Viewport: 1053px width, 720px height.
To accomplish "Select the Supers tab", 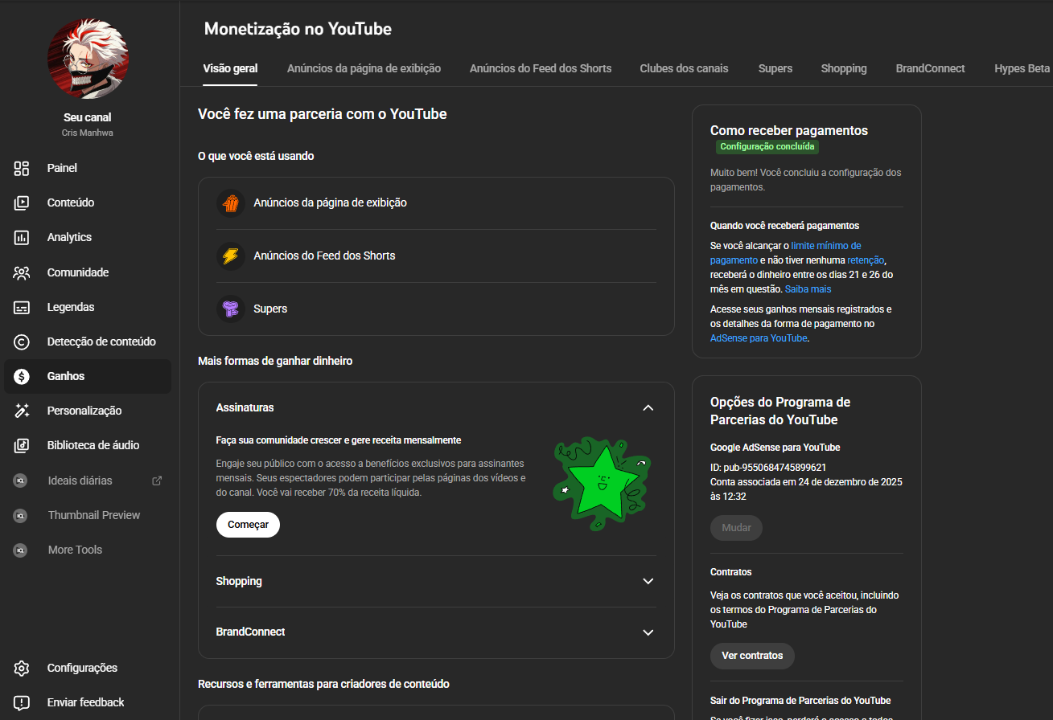I will [775, 68].
